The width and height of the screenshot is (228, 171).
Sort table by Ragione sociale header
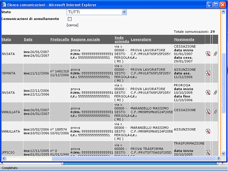click(x=85, y=40)
